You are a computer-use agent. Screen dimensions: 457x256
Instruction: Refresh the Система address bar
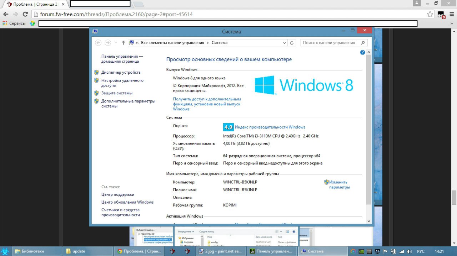(x=292, y=43)
